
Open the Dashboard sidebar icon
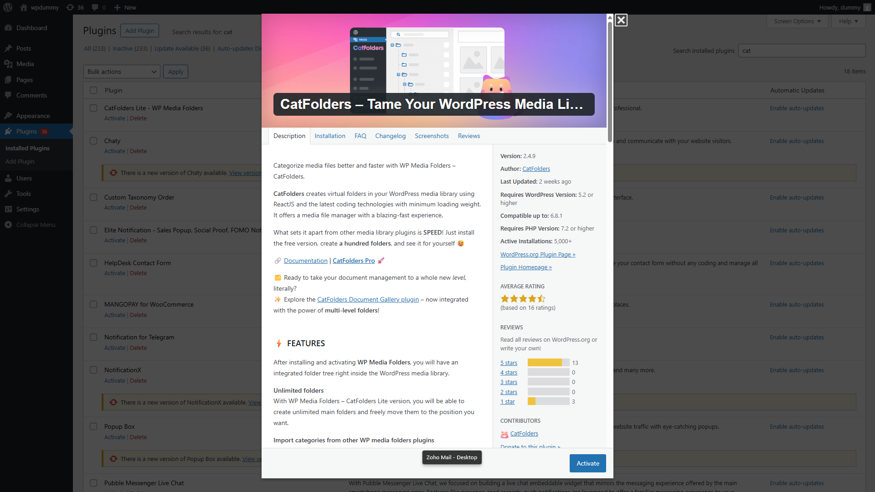[8, 28]
